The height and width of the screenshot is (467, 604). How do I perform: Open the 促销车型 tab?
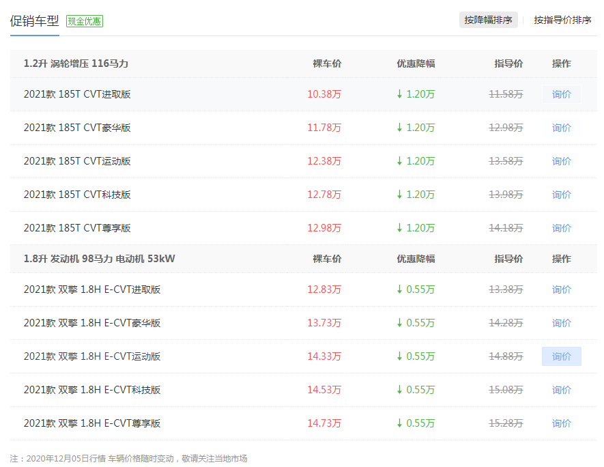click(x=34, y=20)
